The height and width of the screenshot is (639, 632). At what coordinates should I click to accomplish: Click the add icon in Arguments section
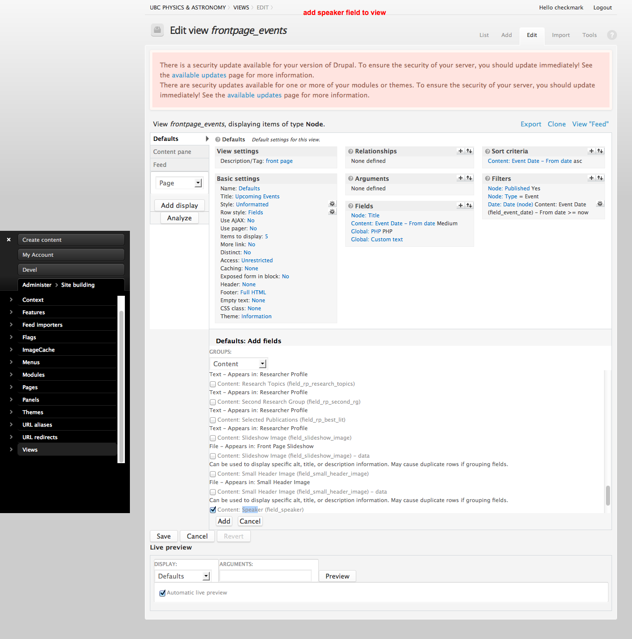461,178
